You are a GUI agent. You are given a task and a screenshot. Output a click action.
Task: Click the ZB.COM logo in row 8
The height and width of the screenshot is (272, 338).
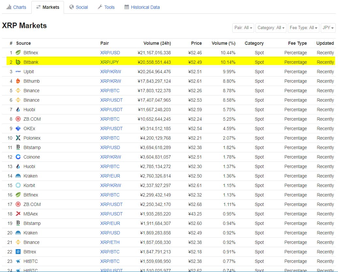click(x=18, y=119)
